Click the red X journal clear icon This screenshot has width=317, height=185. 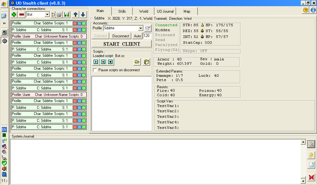click(311, 177)
